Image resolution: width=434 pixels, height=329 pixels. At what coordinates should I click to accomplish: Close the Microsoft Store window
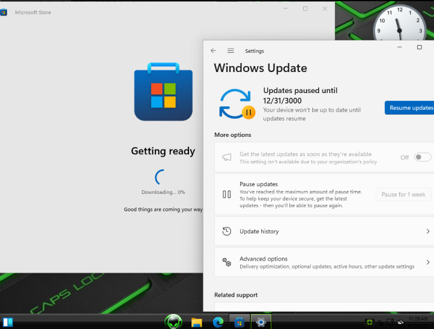pyautogui.click(x=325, y=8)
